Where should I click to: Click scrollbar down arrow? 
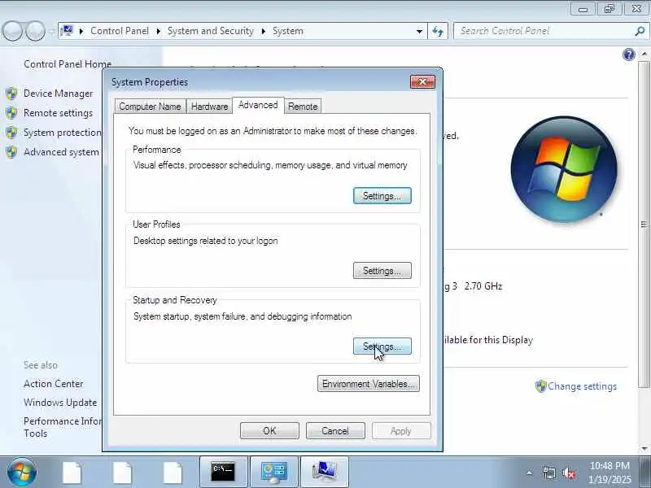tap(644, 449)
